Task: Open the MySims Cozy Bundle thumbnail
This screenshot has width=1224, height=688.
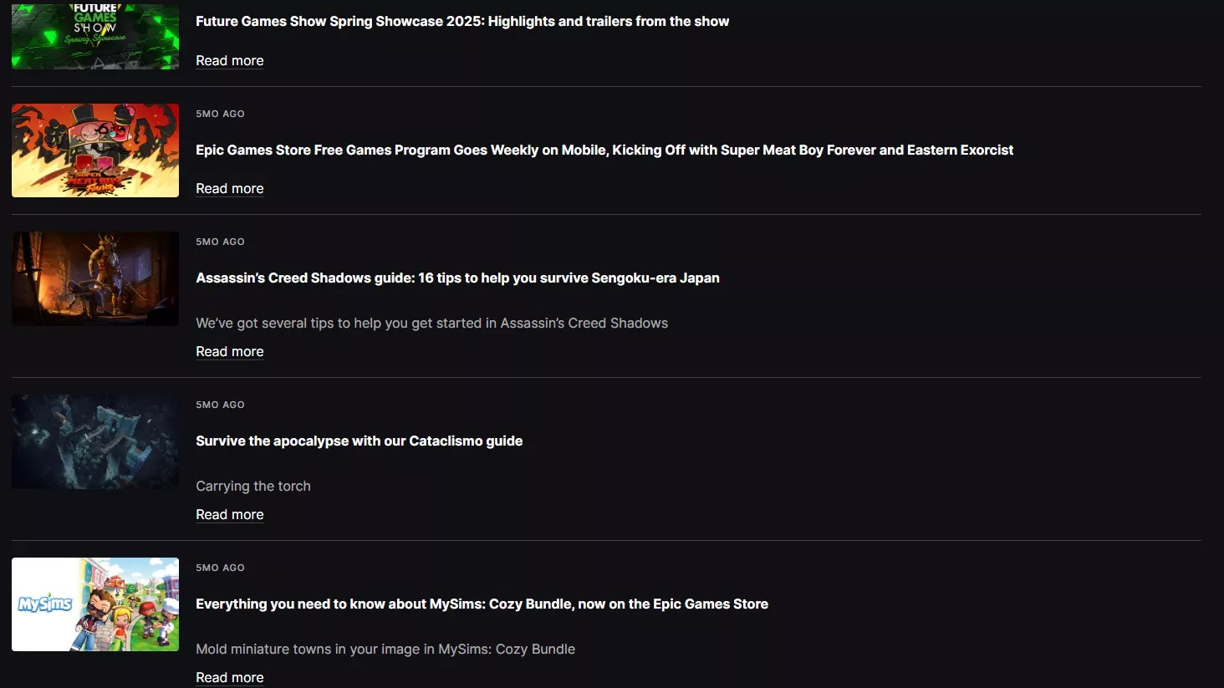Action: (x=95, y=604)
